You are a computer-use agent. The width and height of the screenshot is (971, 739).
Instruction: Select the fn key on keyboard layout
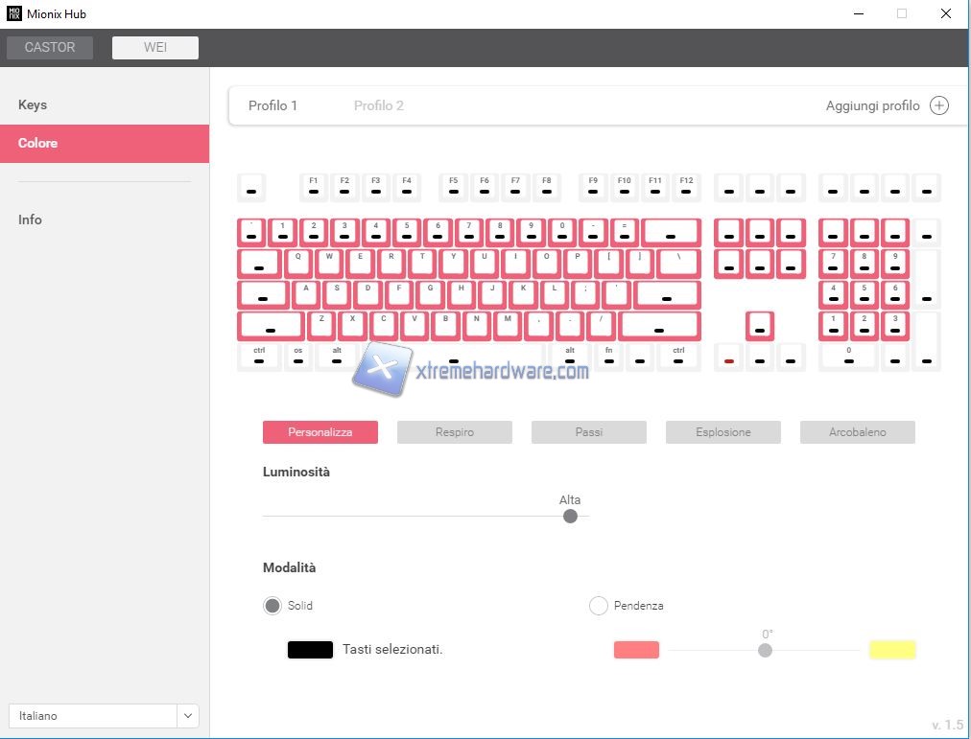tap(608, 357)
